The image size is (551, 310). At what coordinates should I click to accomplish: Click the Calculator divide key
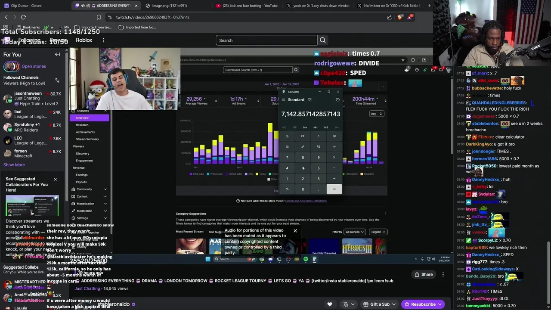[334, 147]
